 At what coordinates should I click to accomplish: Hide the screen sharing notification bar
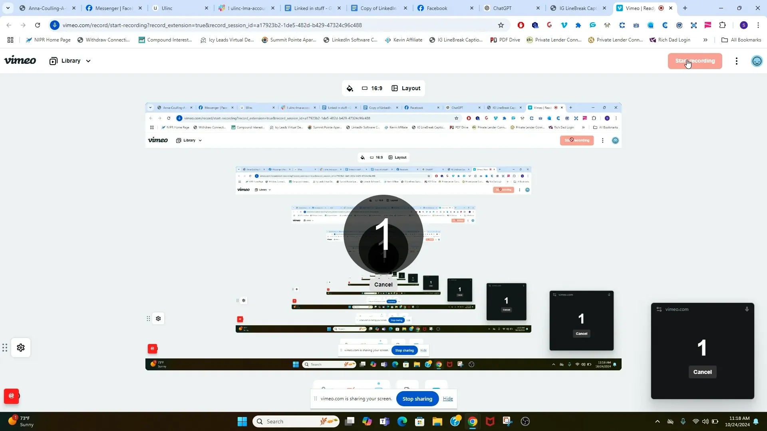coord(448,399)
